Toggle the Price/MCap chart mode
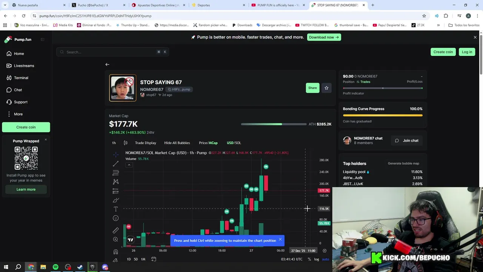Image resolution: width=483 pixels, height=272 pixels. pyautogui.click(x=208, y=143)
